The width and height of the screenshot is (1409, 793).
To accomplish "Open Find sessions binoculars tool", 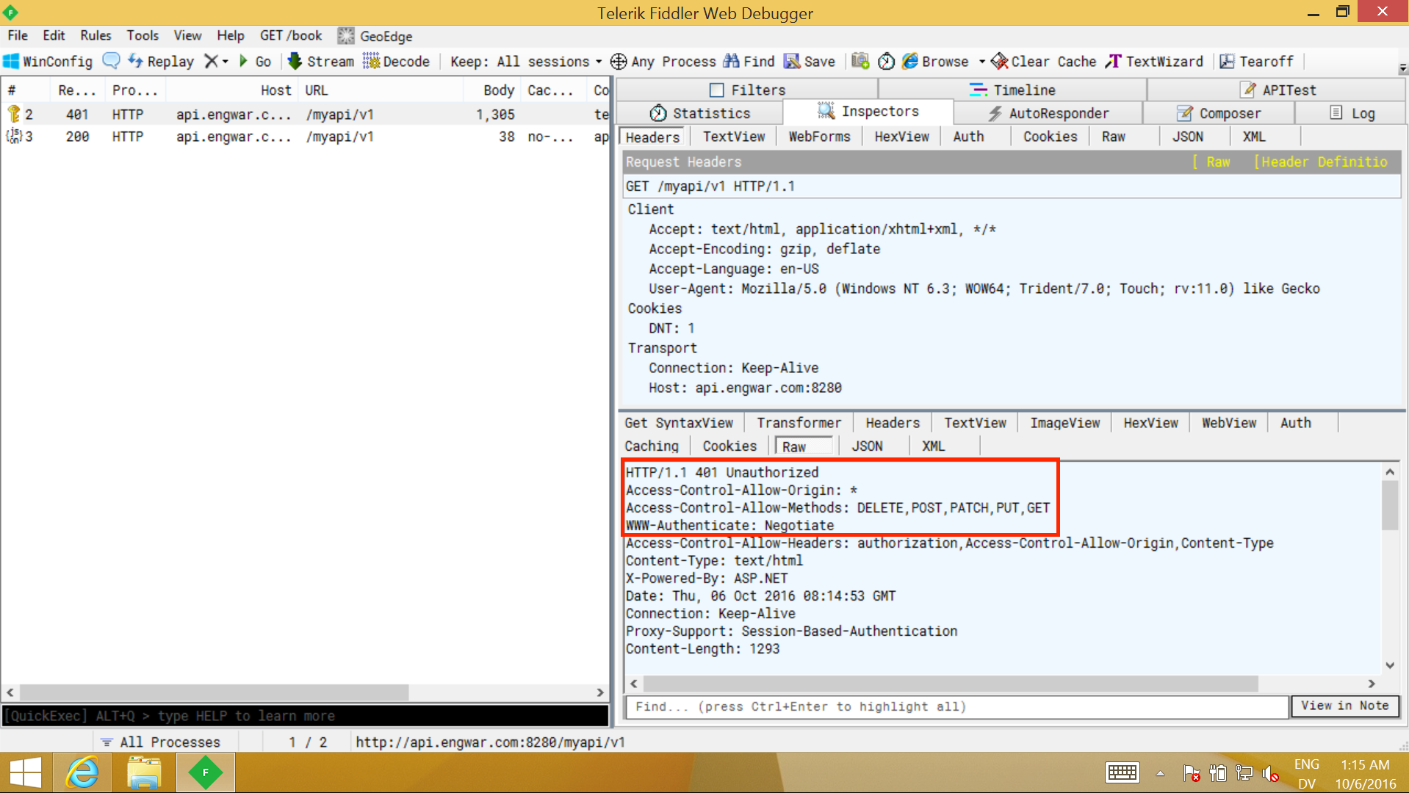I will (x=749, y=62).
